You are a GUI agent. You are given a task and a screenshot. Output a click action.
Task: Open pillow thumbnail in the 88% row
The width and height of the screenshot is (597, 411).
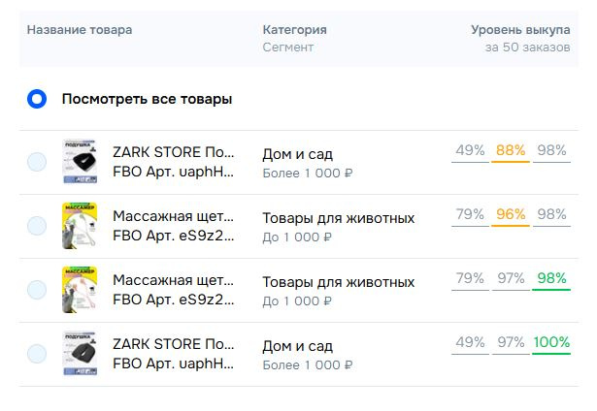[x=80, y=161]
